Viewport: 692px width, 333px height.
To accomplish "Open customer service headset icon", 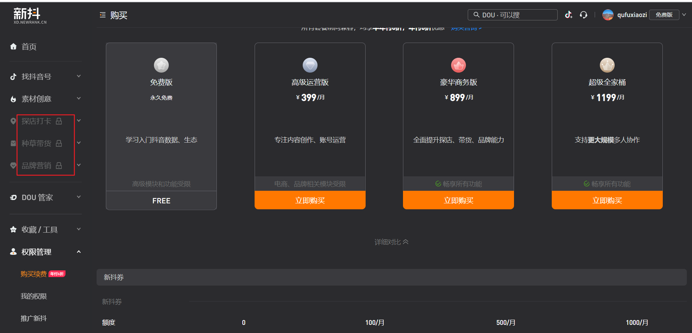I will coord(584,15).
